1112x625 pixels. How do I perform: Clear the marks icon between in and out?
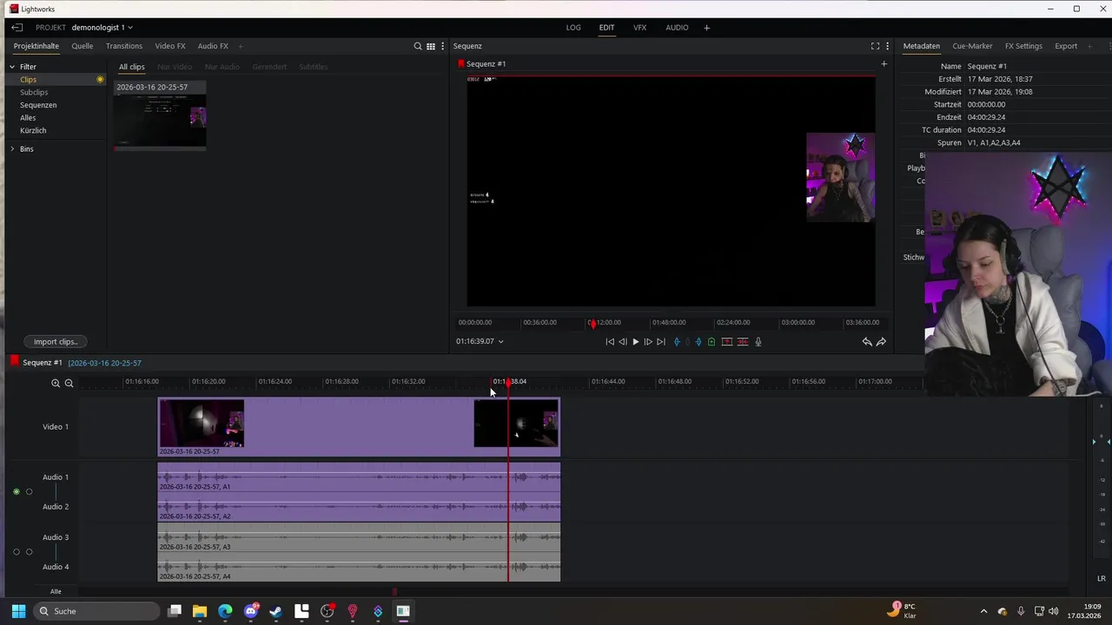(x=687, y=342)
